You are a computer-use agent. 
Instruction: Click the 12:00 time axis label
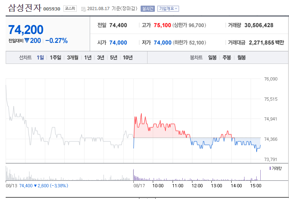click(197, 186)
